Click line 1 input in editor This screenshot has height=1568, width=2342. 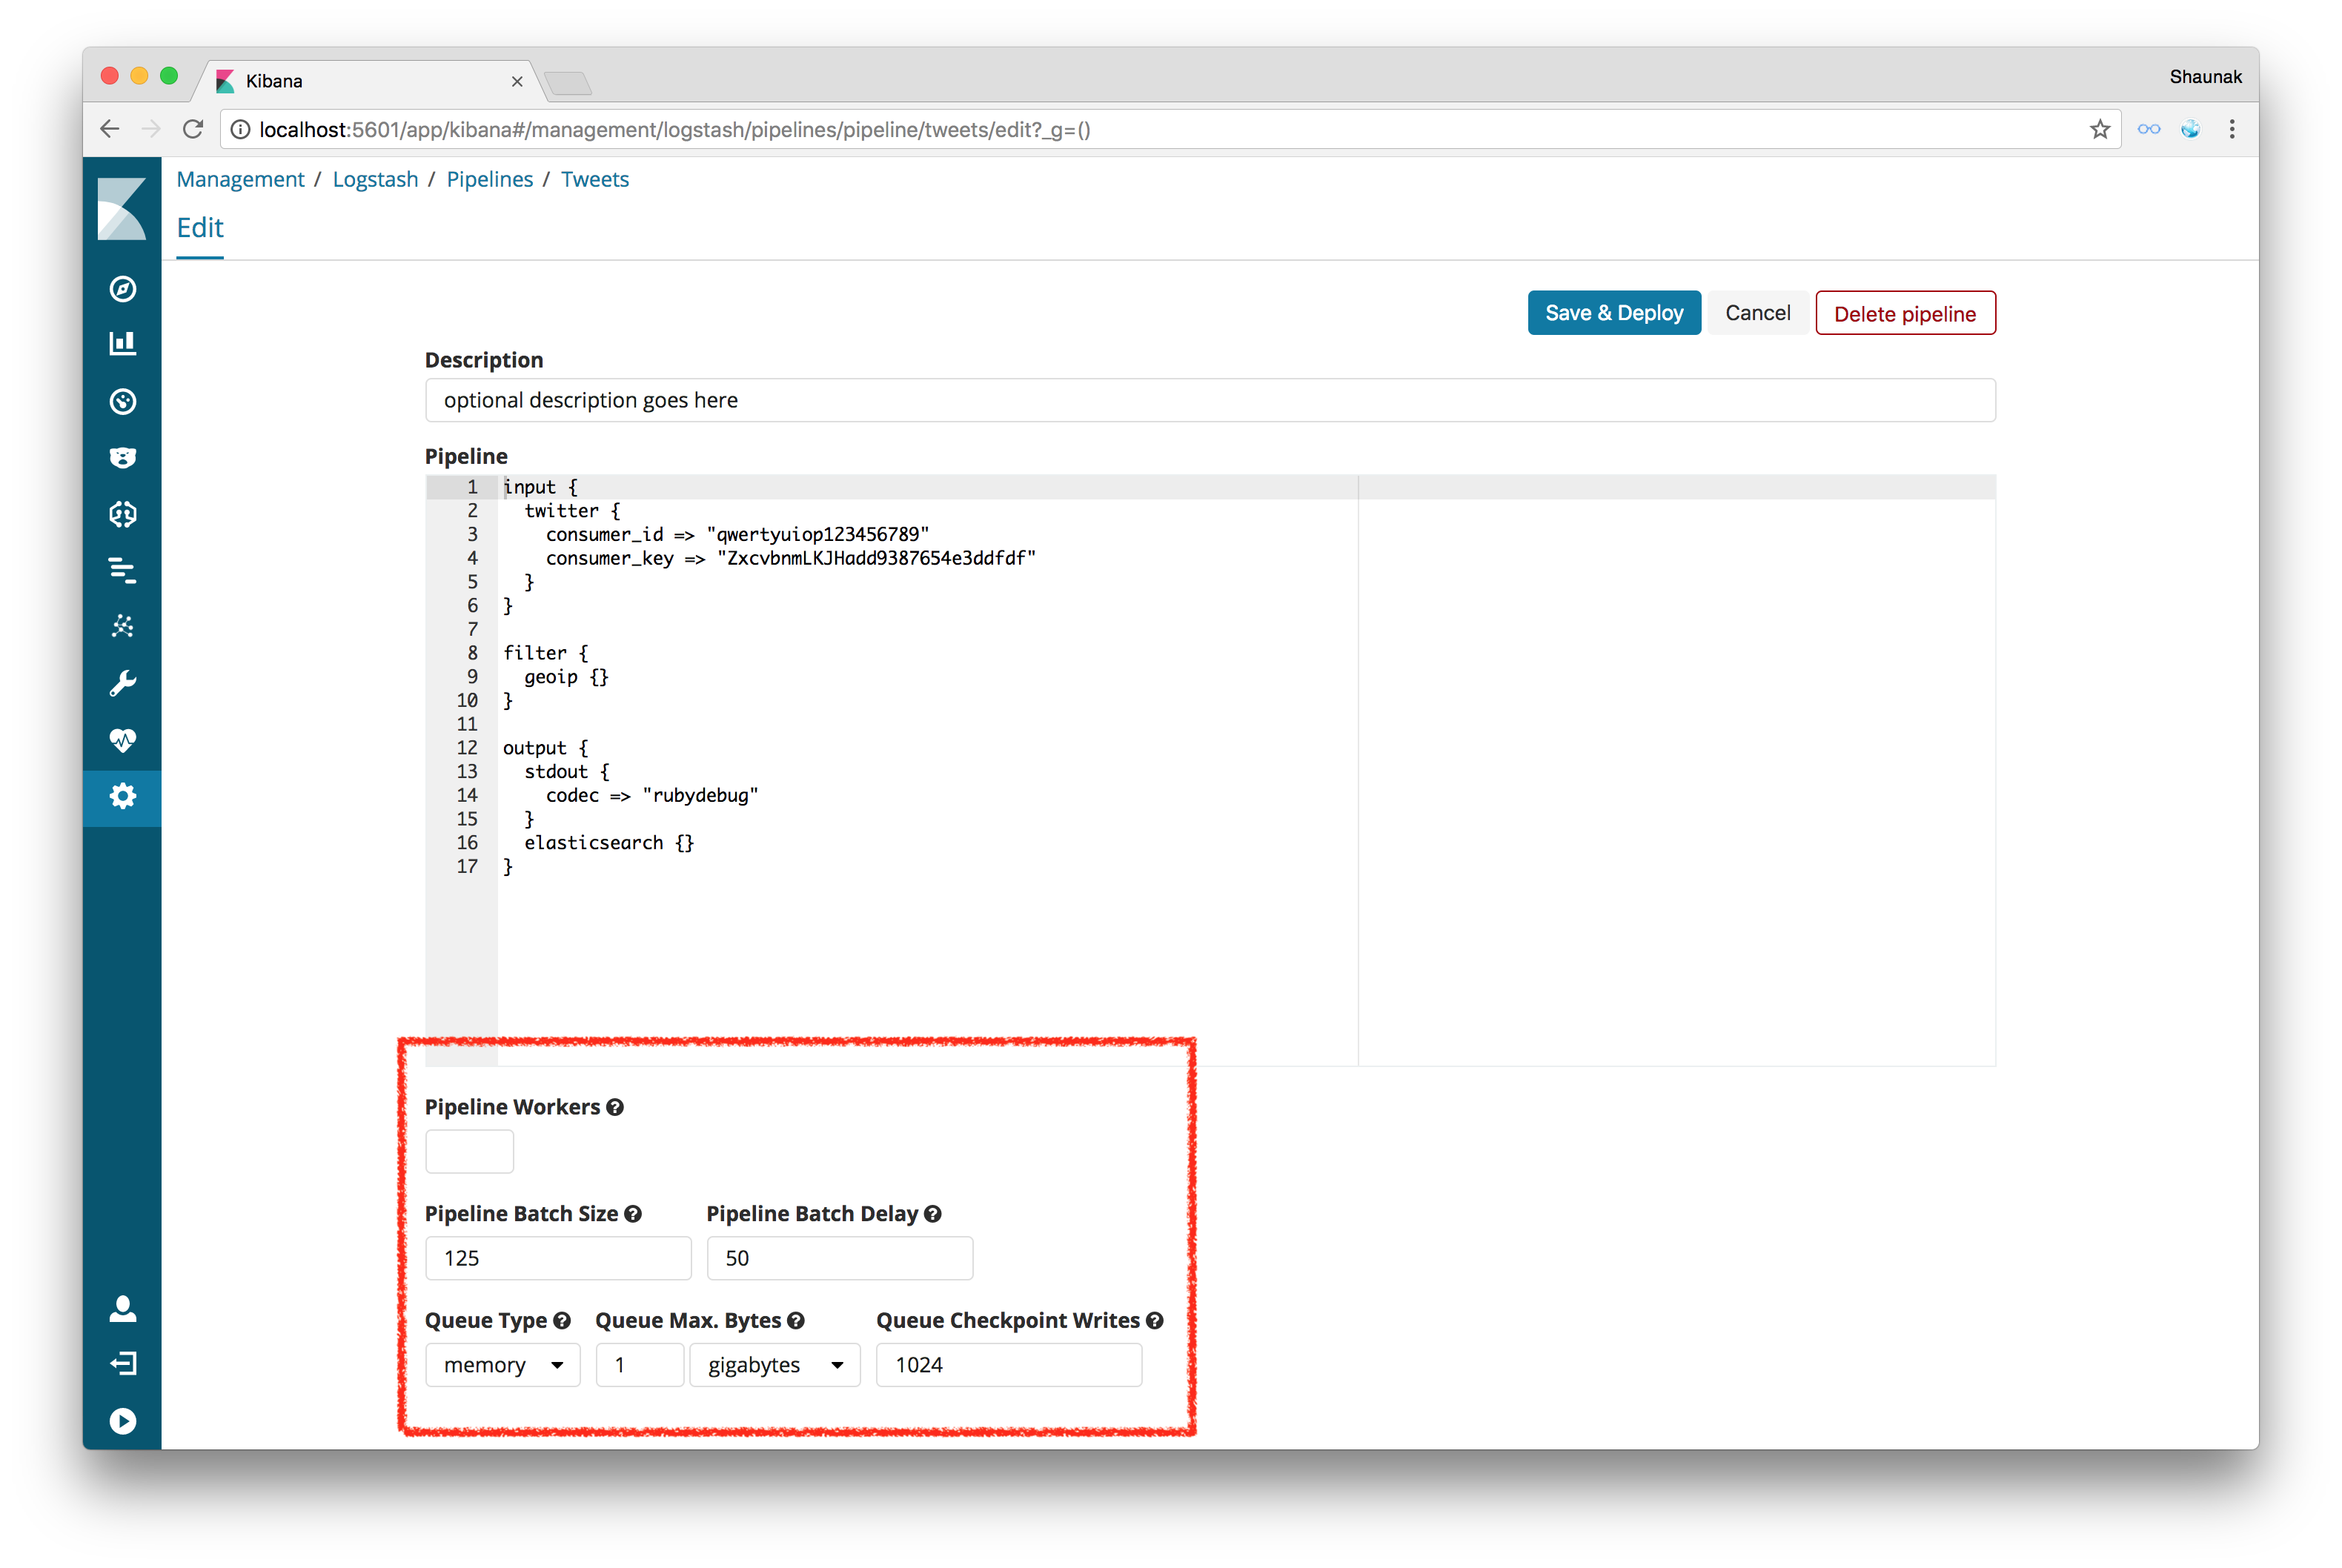(540, 488)
